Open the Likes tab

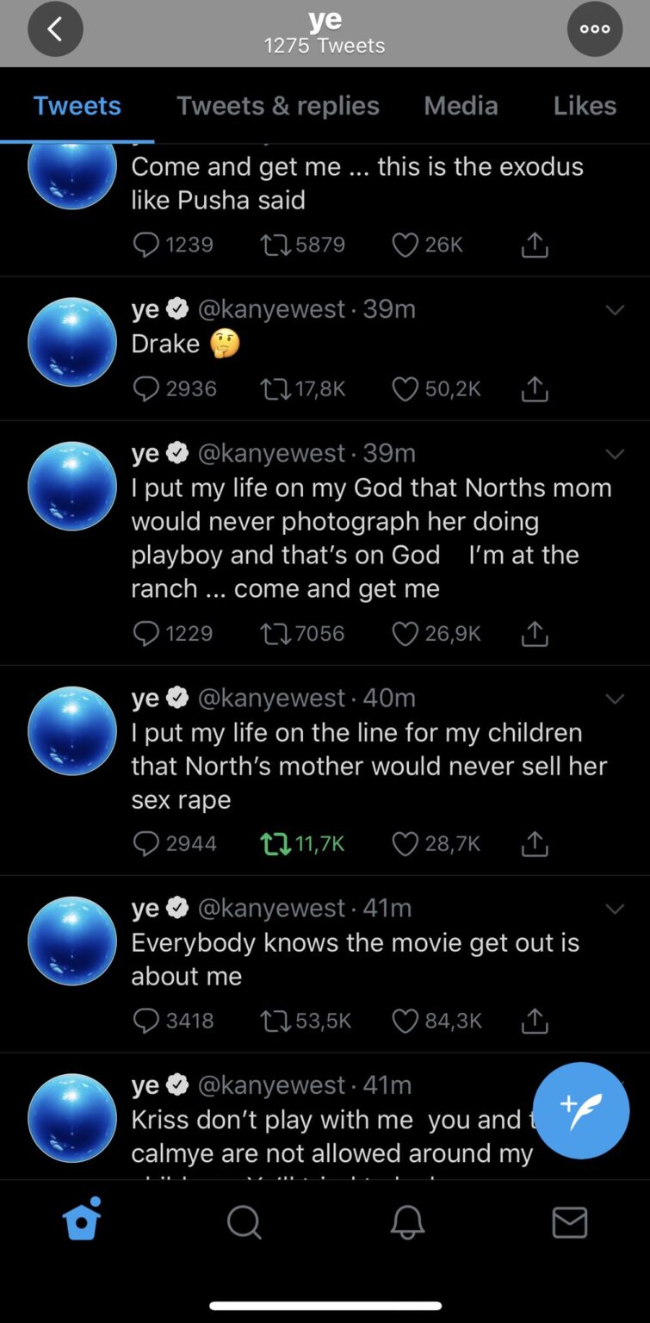(x=585, y=105)
